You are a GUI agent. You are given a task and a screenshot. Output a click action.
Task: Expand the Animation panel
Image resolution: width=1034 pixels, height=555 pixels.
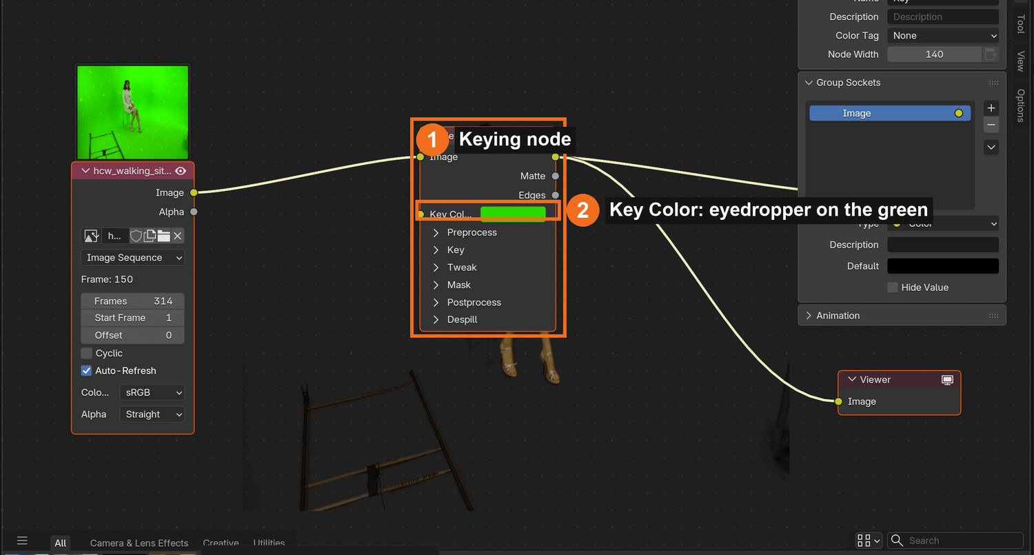tap(809, 316)
